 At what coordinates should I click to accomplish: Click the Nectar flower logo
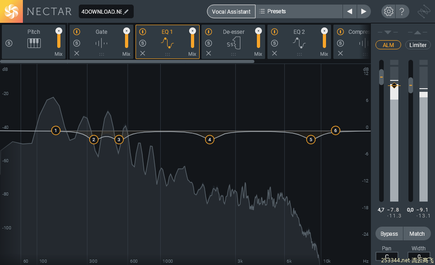click(x=11, y=11)
